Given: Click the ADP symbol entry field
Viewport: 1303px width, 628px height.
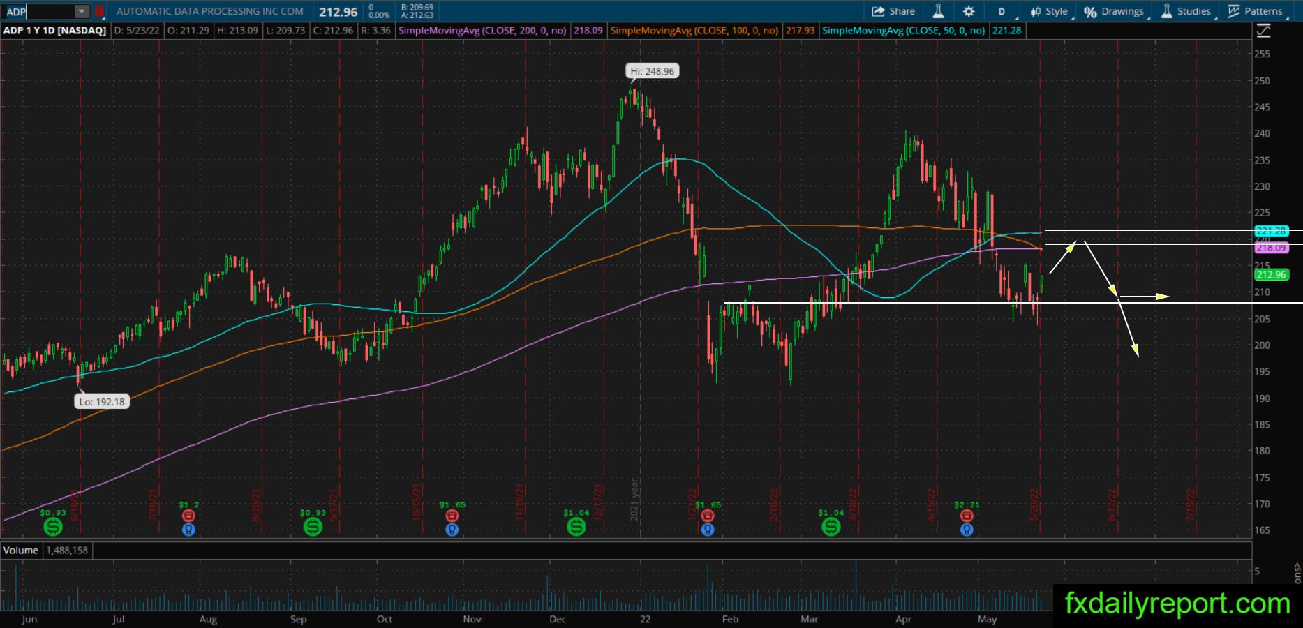Looking at the screenshot, I should 38,11.
